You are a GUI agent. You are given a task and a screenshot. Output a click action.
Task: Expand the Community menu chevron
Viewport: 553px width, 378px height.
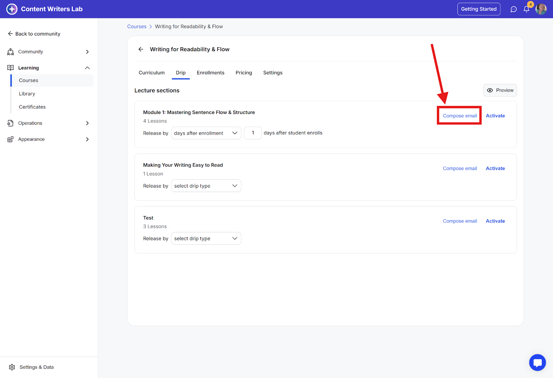[87, 52]
